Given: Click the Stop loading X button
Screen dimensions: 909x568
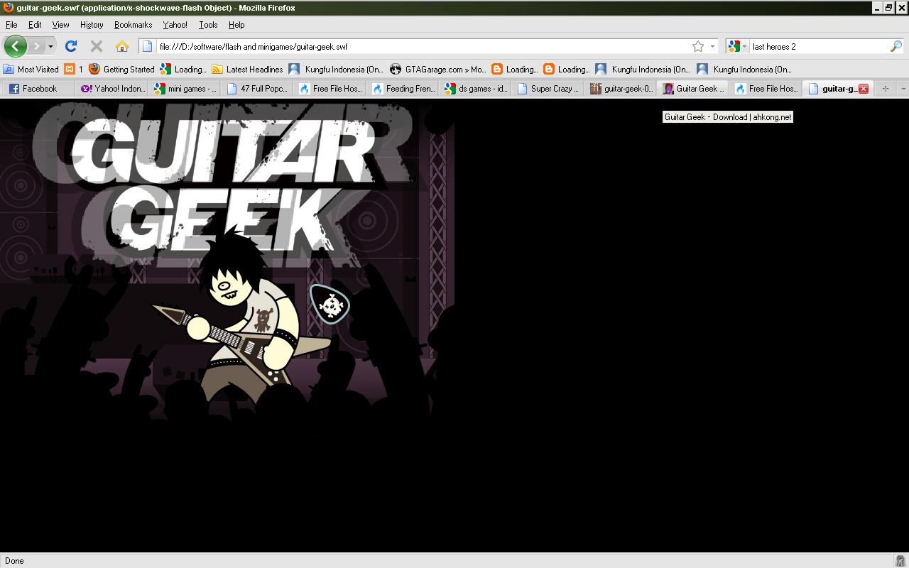Looking at the screenshot, I should 97,46.
